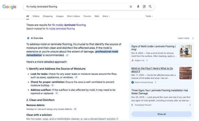Click the magnifying glass search icon
This screenshot has height=121, width=199.
pos(150,7)
